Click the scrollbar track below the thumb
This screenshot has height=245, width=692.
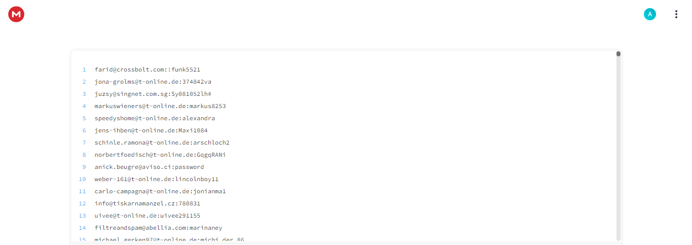coord(618,148)
